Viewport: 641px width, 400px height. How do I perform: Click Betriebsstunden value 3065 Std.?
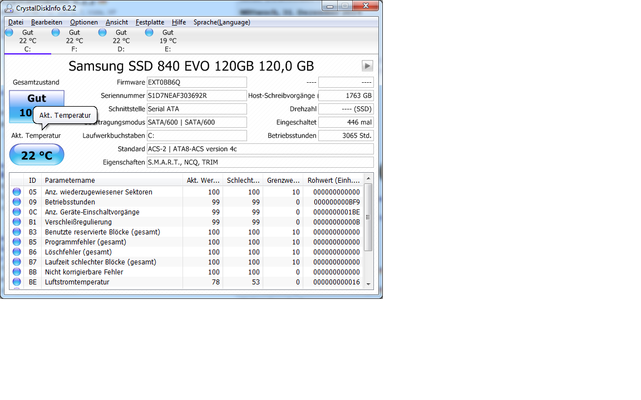point(346,136)
